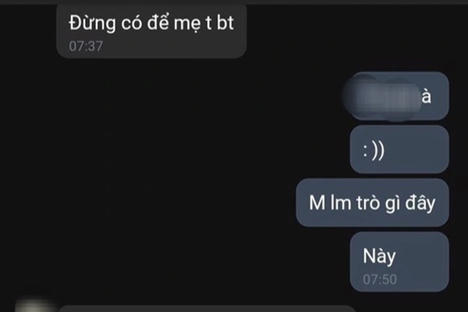
Task: Click the abbreviation "bt" in the first message
Action: pyautogui.click(x=225, y=23)
